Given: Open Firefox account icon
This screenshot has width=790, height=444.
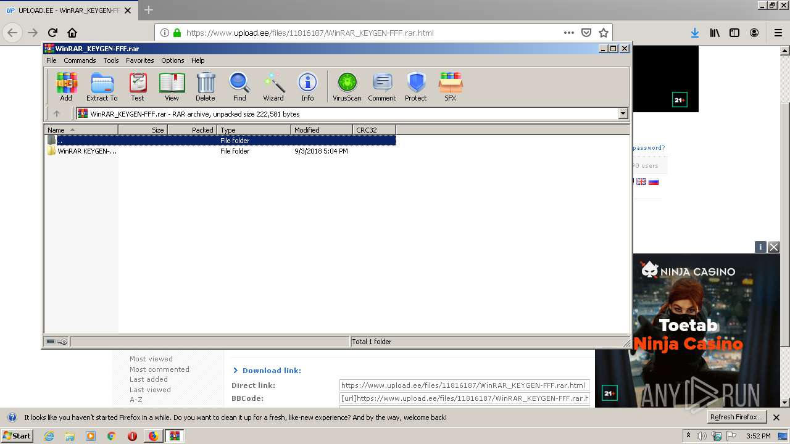Looking at the screenshot, I should (x=754, y=33).
